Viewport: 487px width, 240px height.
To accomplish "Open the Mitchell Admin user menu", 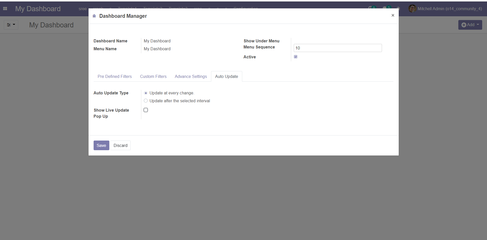I will (449, 9).
